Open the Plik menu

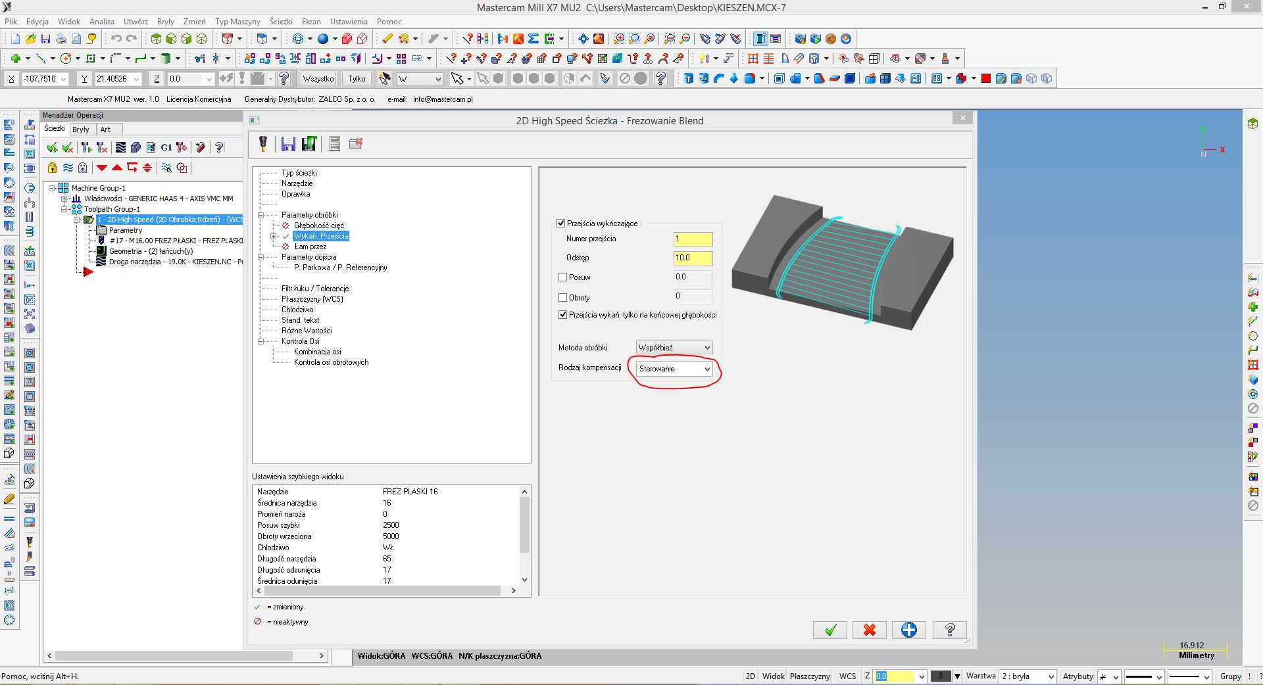point(11,22)
